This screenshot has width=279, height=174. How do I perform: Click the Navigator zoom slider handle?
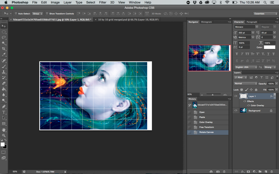[213, 95]
